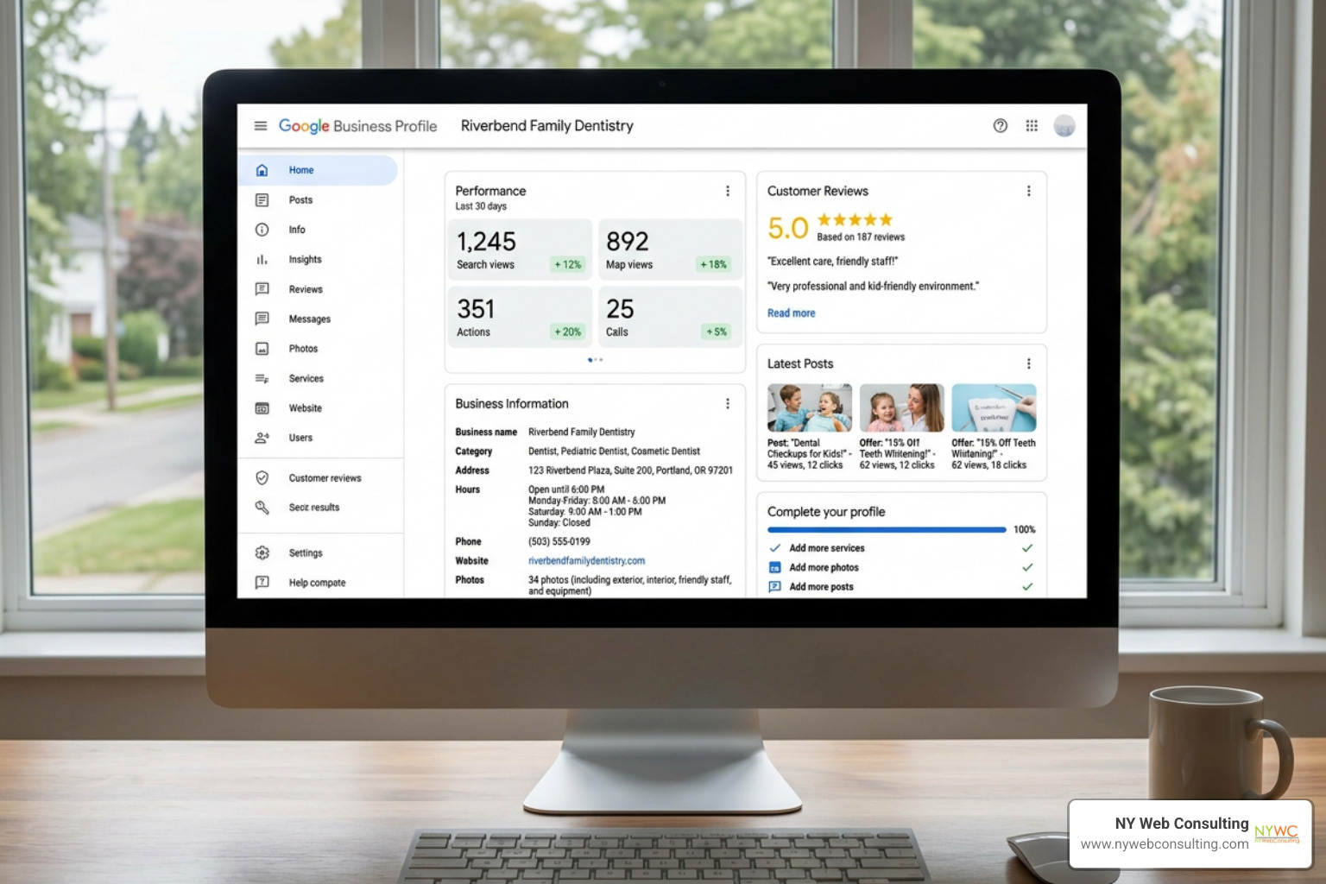Toggle green check beside Add more services

tap(1027, 548)
